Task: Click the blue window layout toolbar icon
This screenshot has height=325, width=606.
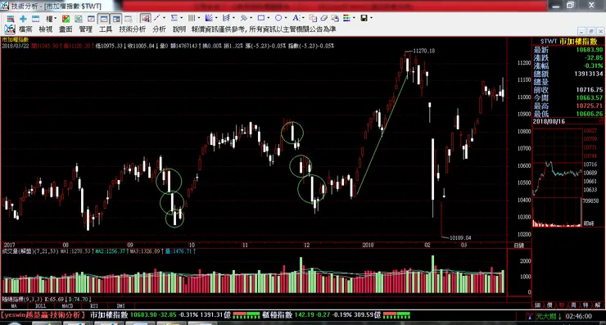Action: coord(35,19)
